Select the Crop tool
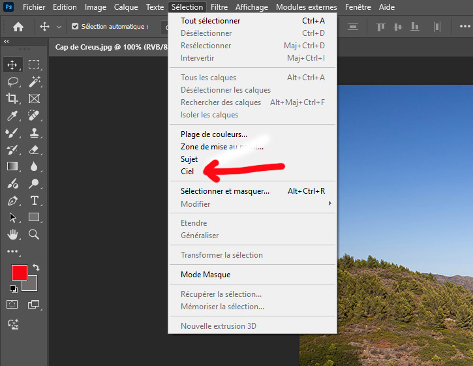Viewport: 473px width, 366px height. coord(12,99)
